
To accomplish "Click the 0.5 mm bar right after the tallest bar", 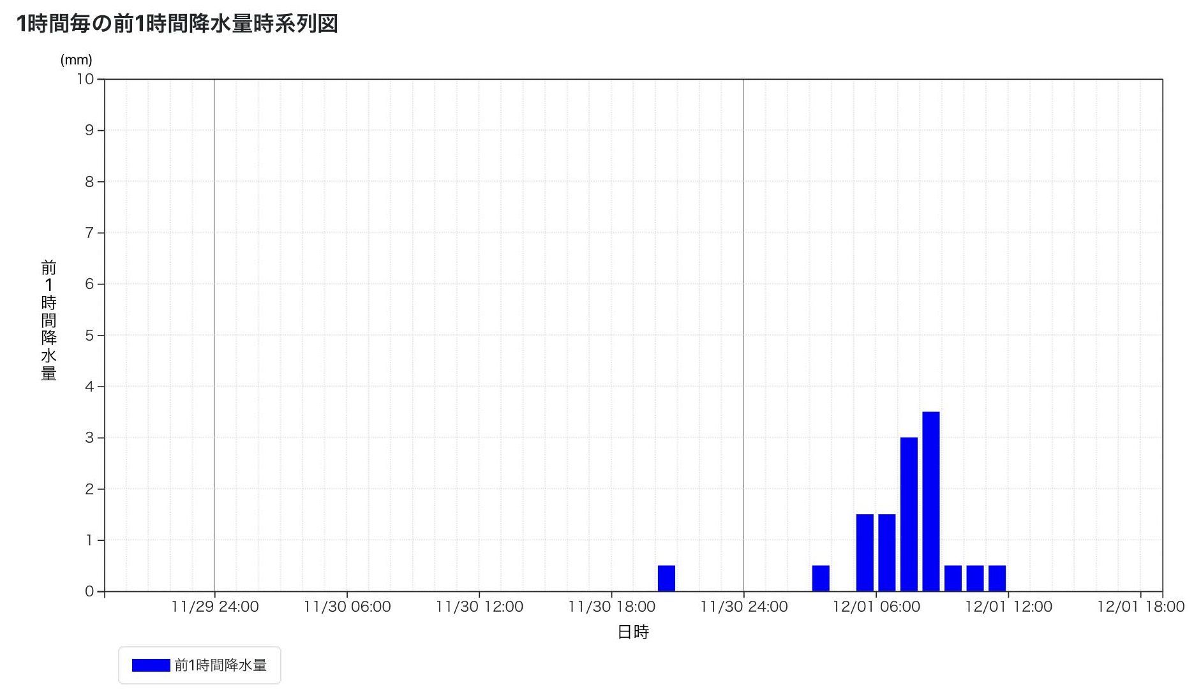I will click(x=953, y=579).
